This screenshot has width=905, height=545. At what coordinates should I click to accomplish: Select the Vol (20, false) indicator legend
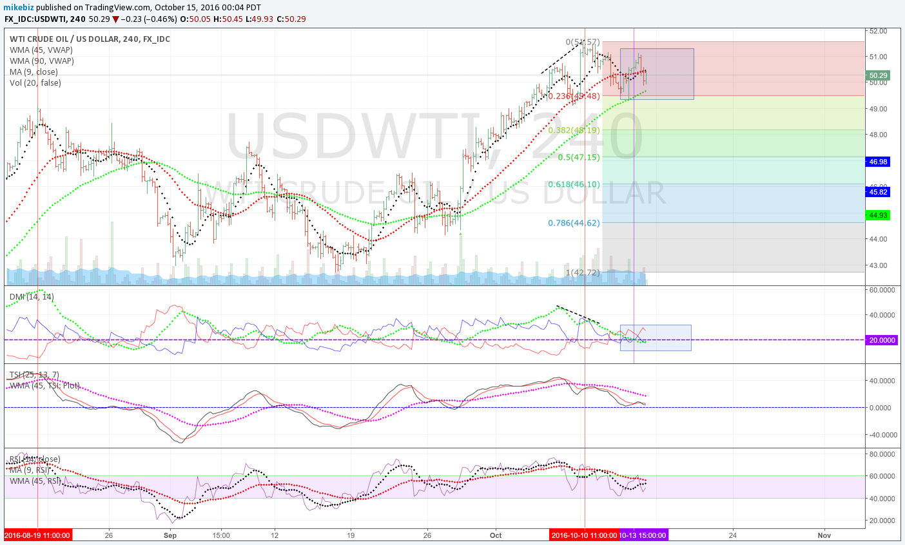tap(35, 83)
